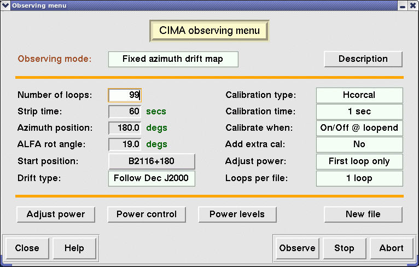Open the Loops per file selector
419x267 pixels.
(x=359, y=178)
